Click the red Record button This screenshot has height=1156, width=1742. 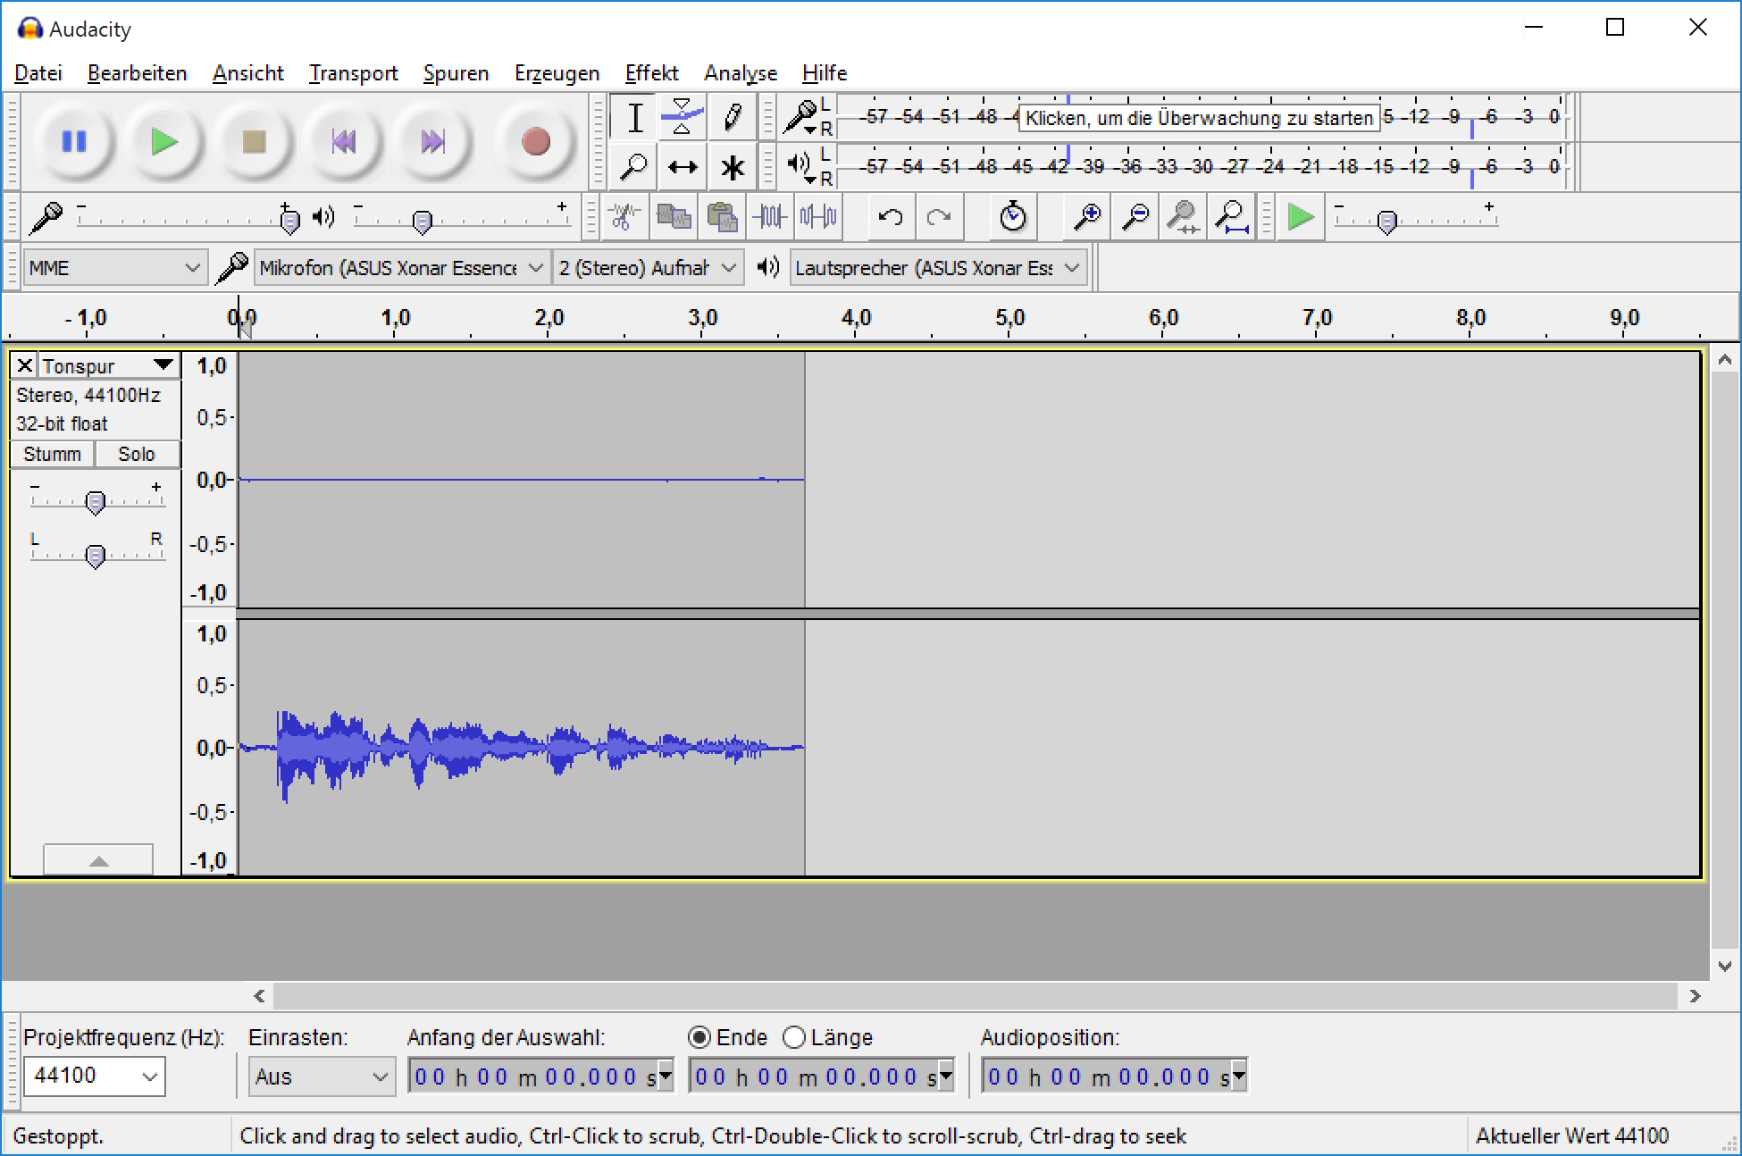[535, 141]
